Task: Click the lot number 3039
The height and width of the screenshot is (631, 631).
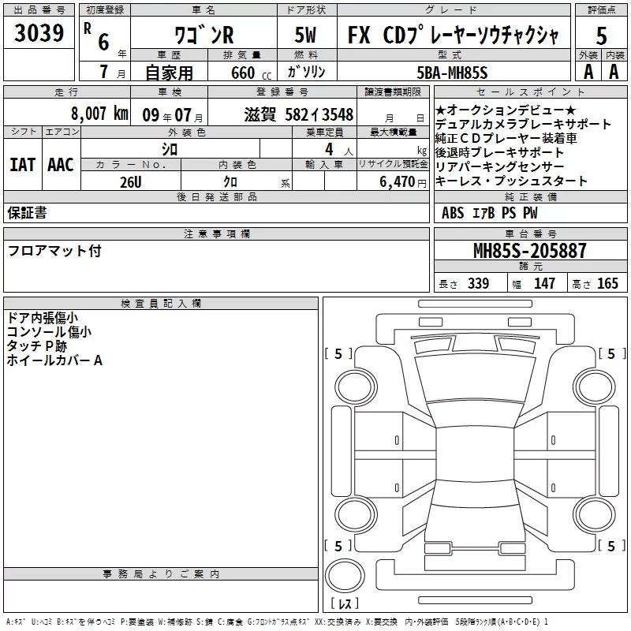Action: click(39, 33)
